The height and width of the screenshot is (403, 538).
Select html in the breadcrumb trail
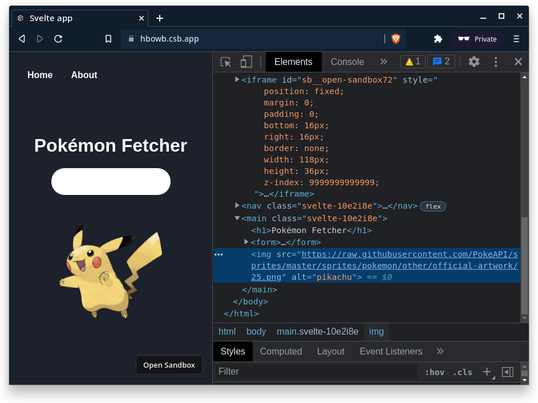click(227, 332)
